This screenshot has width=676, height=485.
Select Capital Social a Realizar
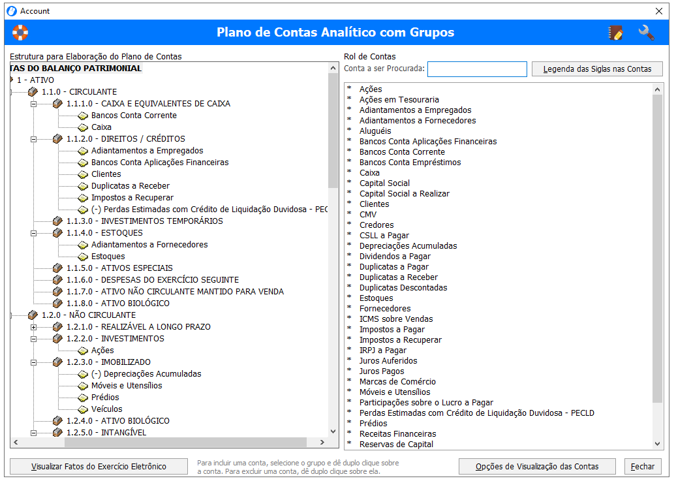click(x=405, y=194)
